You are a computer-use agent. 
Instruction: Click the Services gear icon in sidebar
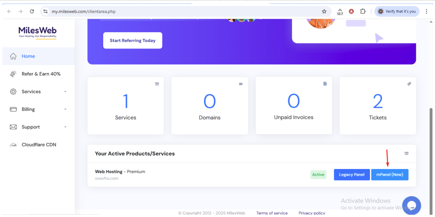(13, 92)
